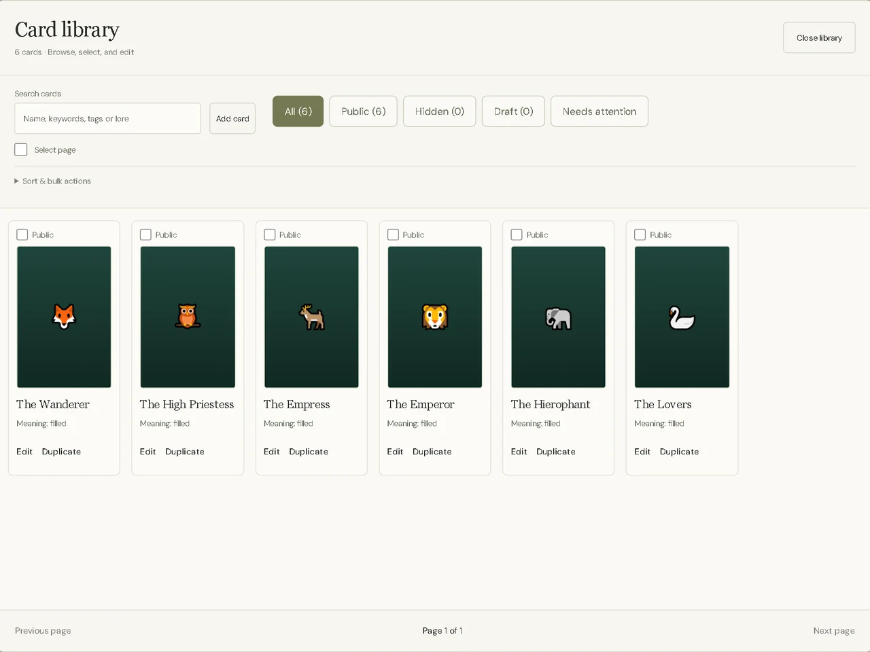Open the Needs attention filter

[x=599, y=111]
